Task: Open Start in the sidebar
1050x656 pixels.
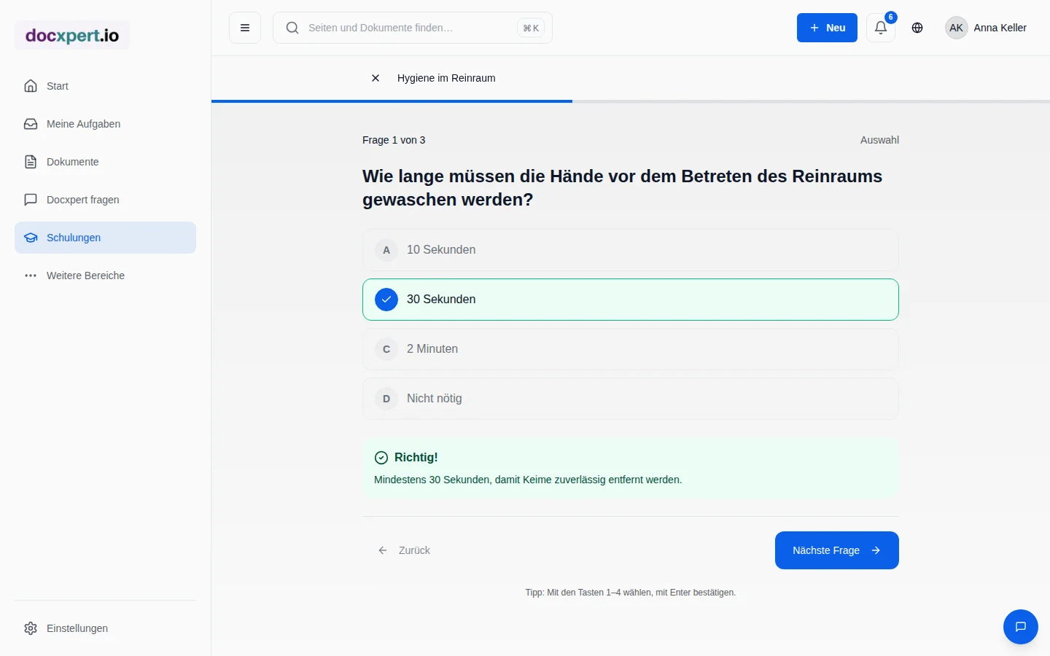Action: coord(105,86)
